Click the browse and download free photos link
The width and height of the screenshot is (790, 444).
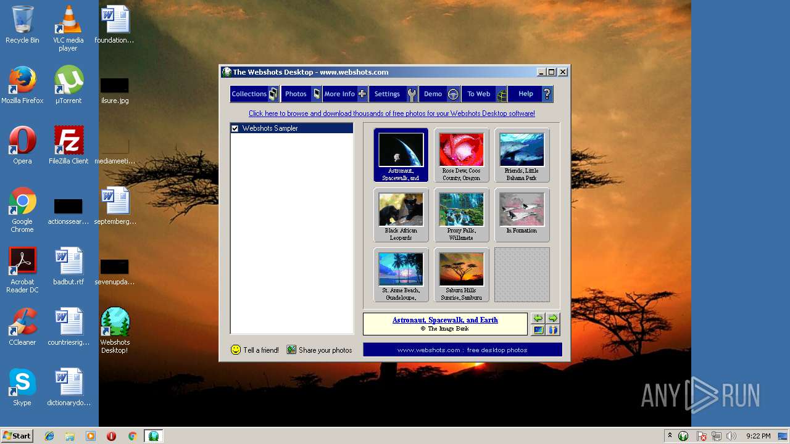click(392, 113)
